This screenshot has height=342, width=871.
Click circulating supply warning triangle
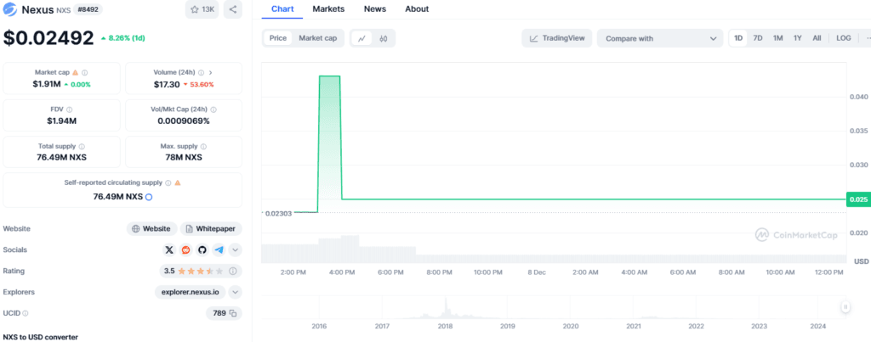(177, 182)
